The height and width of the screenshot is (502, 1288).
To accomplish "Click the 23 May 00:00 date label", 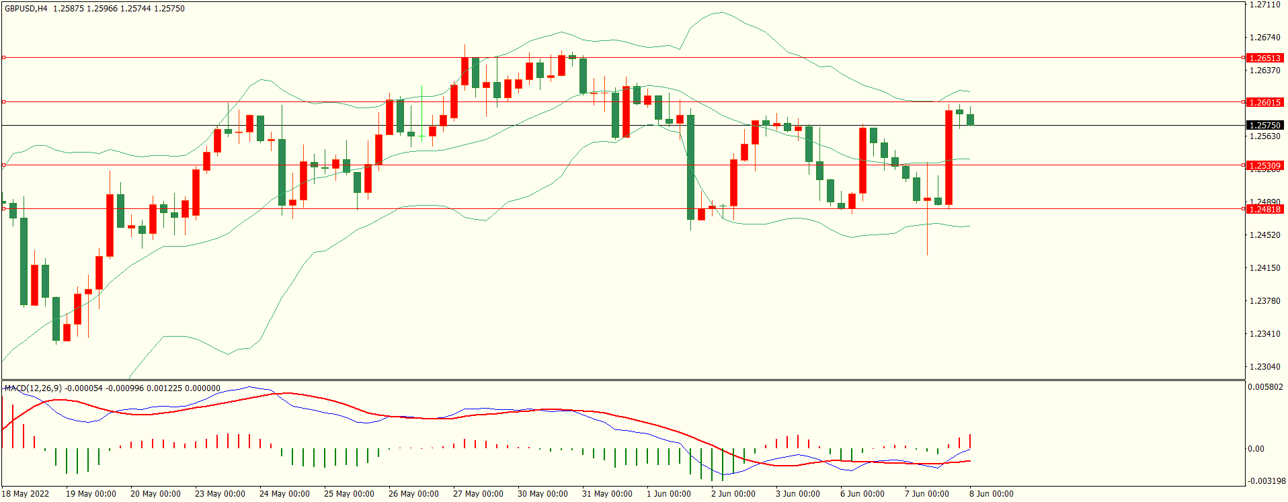I will (x=220, y=494).
